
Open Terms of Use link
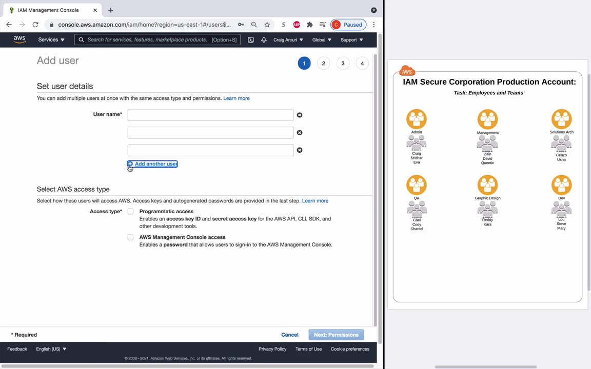(309, 349)
